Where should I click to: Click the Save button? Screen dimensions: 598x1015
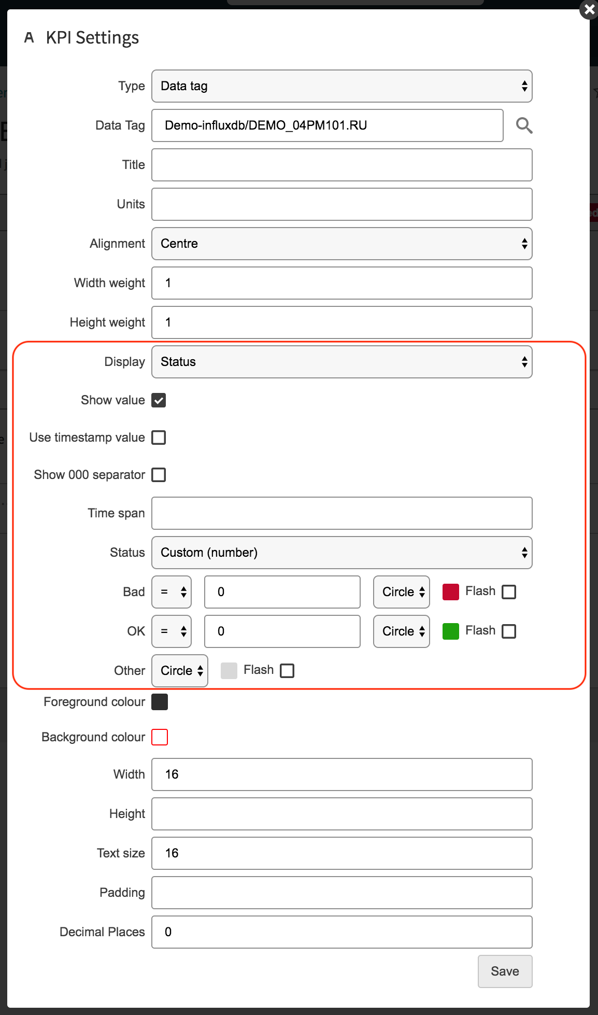point(505,971)
